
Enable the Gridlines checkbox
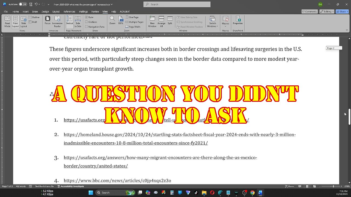[x=86, y=22]
